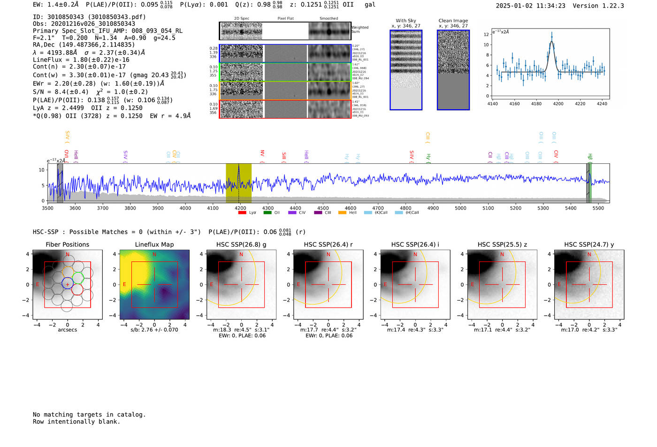Click the Smoothed column header
Viewport: 657px width, 447px height.
point(329,18)
